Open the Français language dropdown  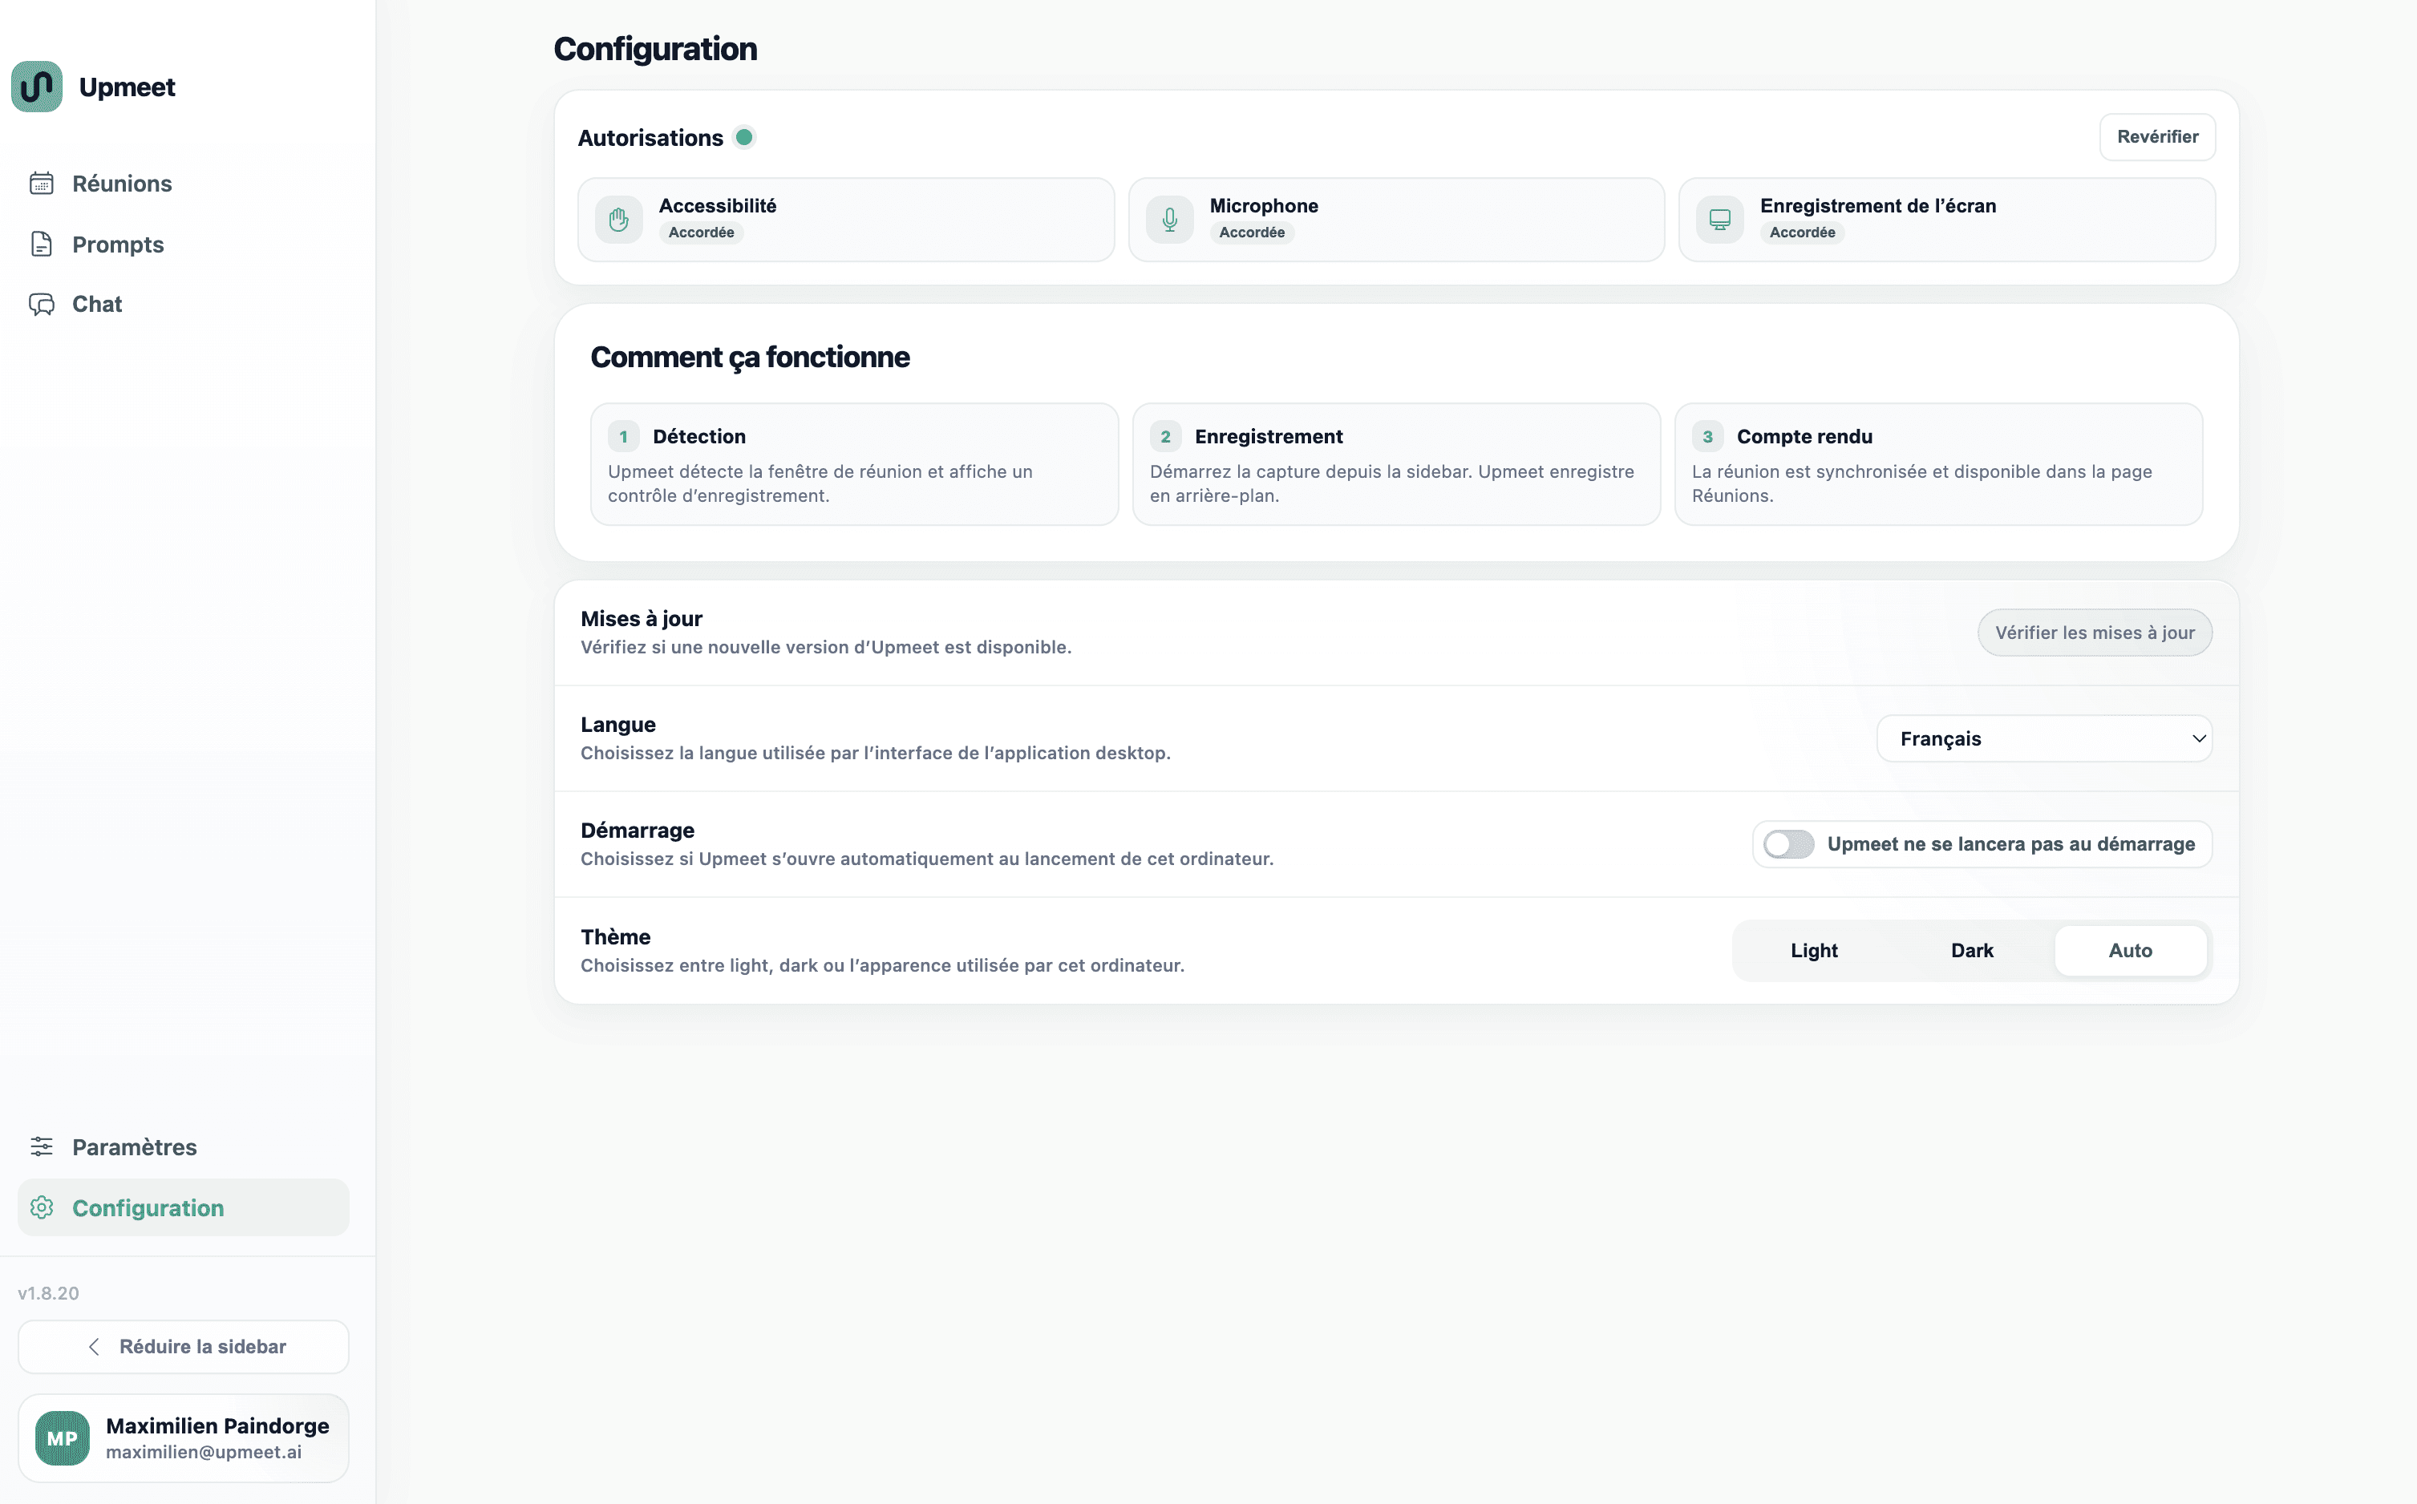2044,739
